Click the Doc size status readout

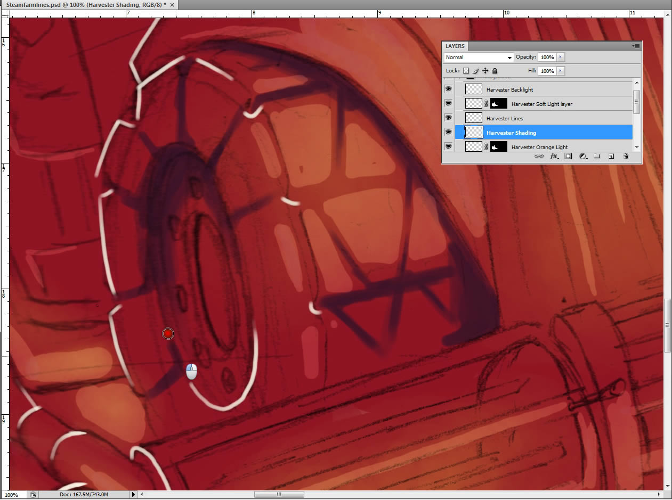point(85,495)
